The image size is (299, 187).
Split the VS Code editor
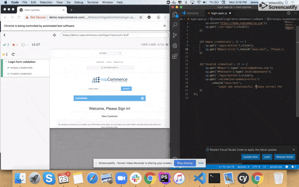click(289, 13)
